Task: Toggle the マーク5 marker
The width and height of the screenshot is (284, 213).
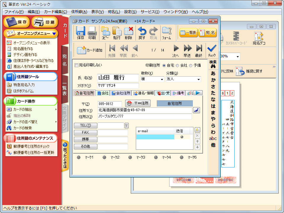Action: click(181, 157)
